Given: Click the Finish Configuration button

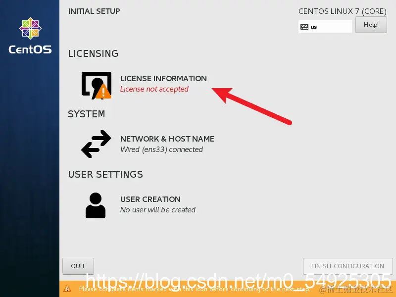Looking at the screenshot, I should [x=347, y=266].
